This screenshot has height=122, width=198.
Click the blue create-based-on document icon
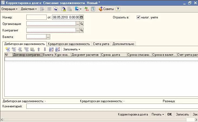(x=77, y=9)
